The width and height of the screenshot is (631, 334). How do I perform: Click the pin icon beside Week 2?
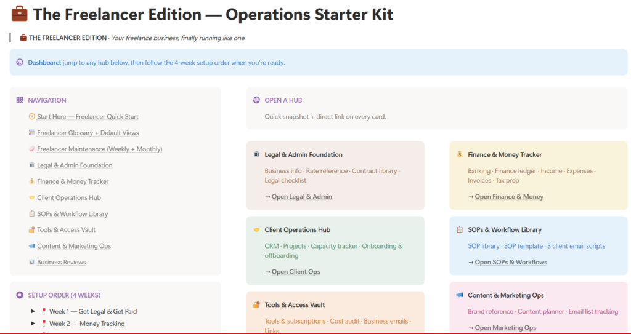click(x=44, y=324)
